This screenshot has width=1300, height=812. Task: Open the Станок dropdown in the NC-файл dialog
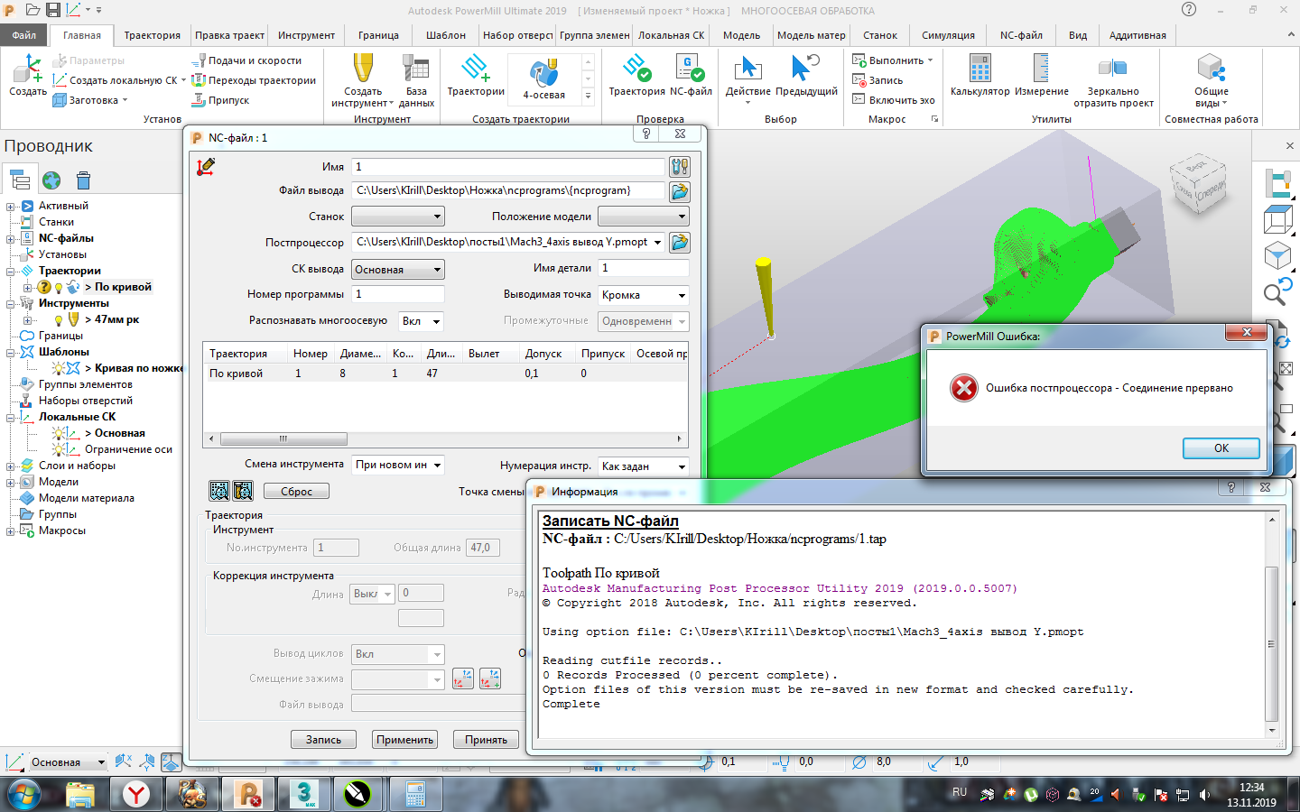(398, 217)
